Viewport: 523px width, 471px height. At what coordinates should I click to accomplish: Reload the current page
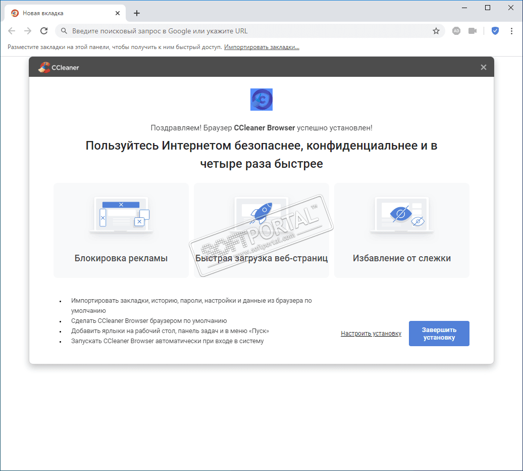[44, 31]
